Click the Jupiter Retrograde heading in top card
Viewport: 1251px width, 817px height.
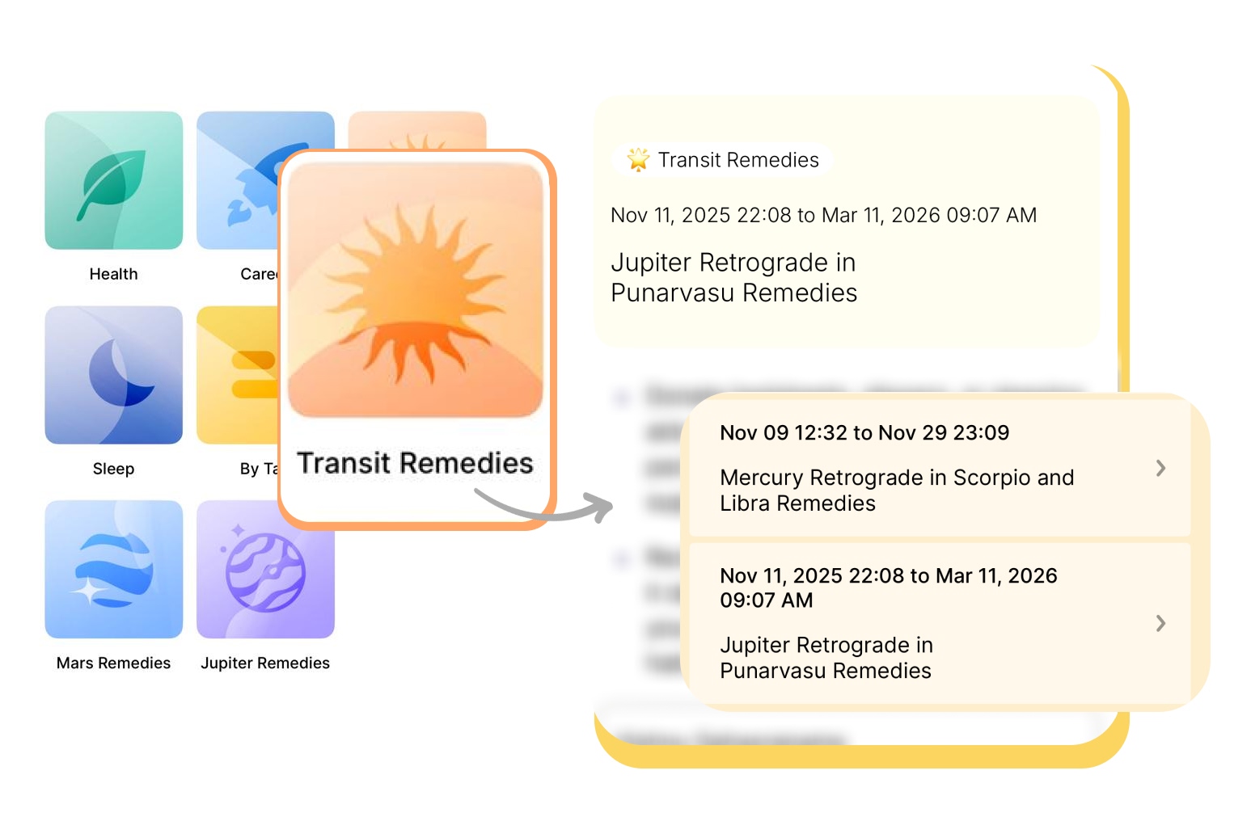(733, 277)
